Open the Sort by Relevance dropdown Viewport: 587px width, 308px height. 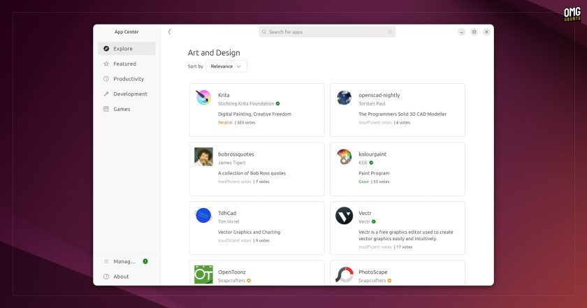point(226,66)
